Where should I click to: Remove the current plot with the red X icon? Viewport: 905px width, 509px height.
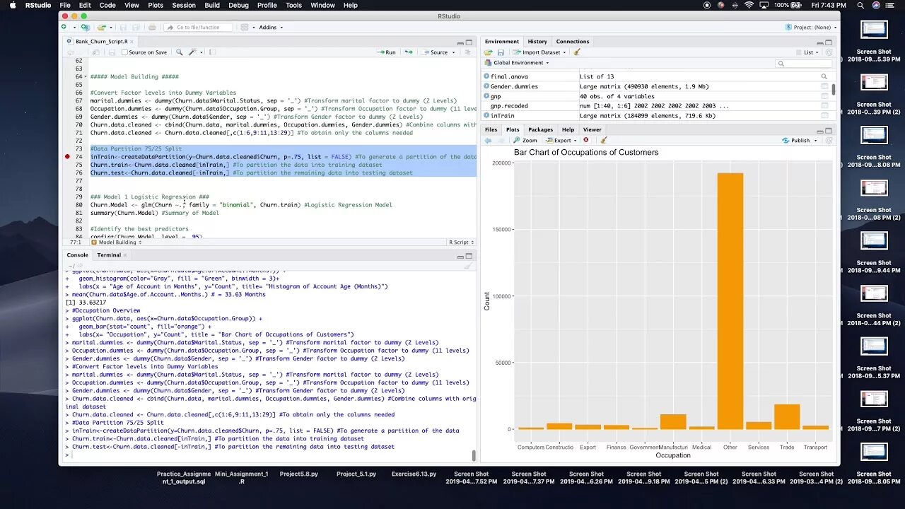pos(585,141)
